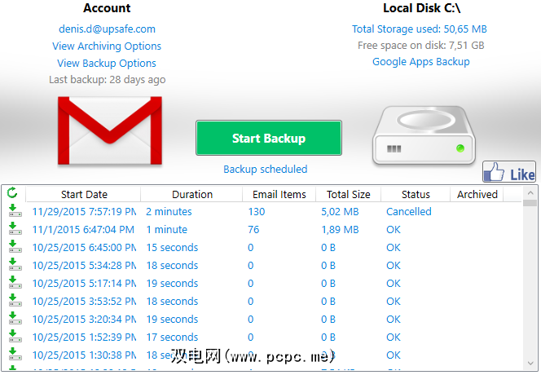Click the denis.d@upsafe.com account link
The width and height of the screenshot is (541, 375).
tap(107, 29)
